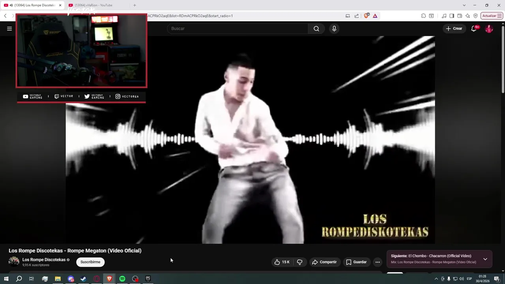Open the volume speaker tray icon
This screenshot has width=505, height=284.
point(462,279)
